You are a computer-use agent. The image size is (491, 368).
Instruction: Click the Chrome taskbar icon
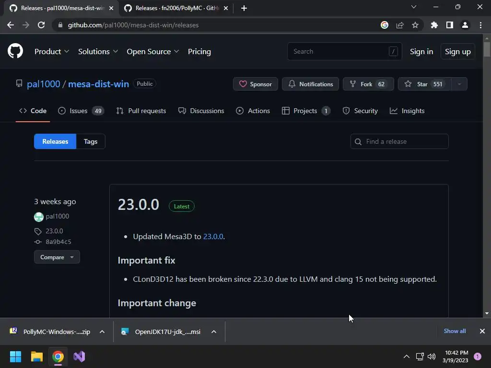(x=58, y=356)
